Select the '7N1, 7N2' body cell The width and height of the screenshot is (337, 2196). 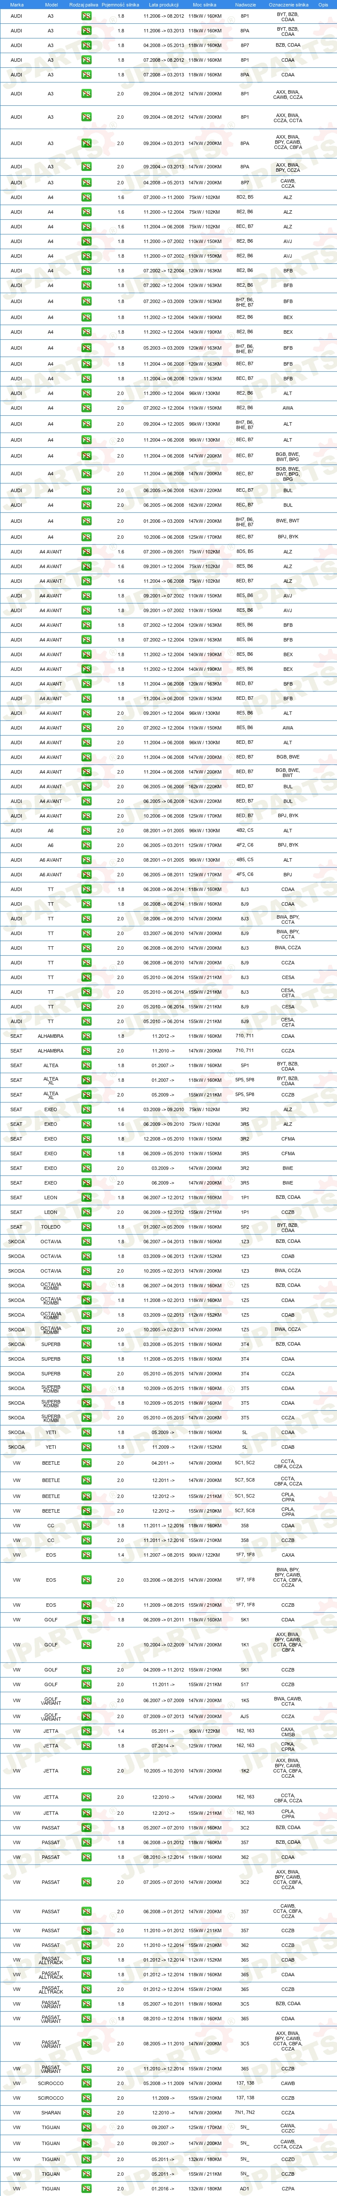click(x=245, y=2112)
